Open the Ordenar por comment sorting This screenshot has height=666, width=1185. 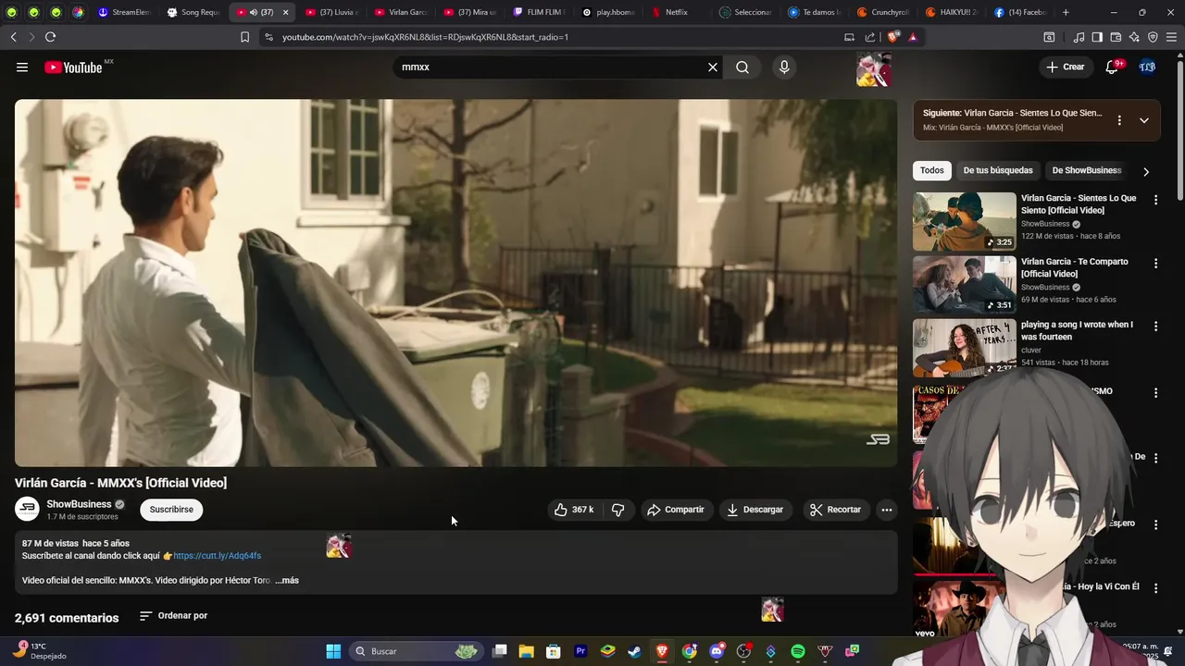[x=173, y=616]
